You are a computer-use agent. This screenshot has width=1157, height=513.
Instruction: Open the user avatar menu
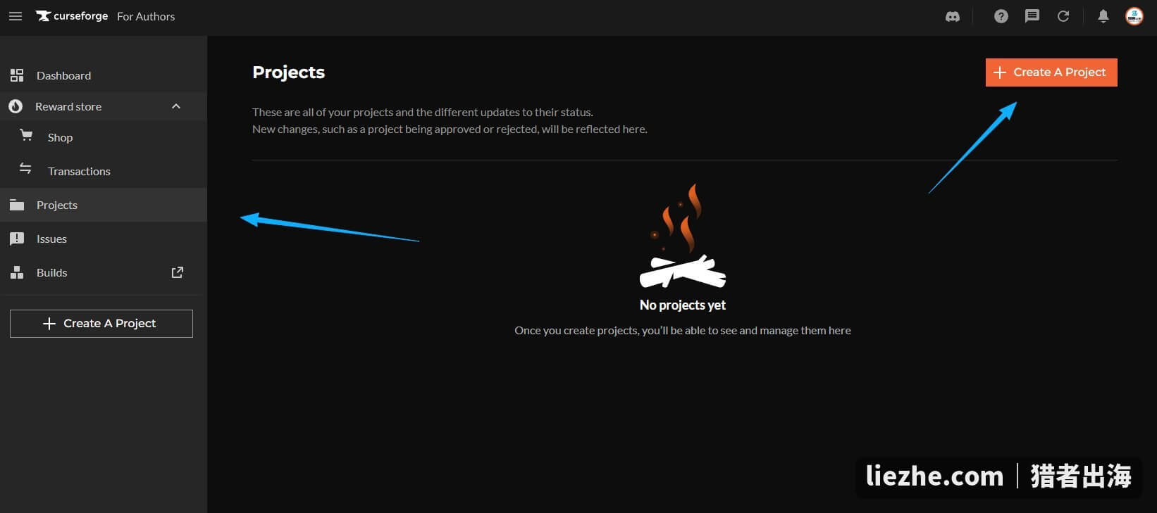tap(1134, 16)
